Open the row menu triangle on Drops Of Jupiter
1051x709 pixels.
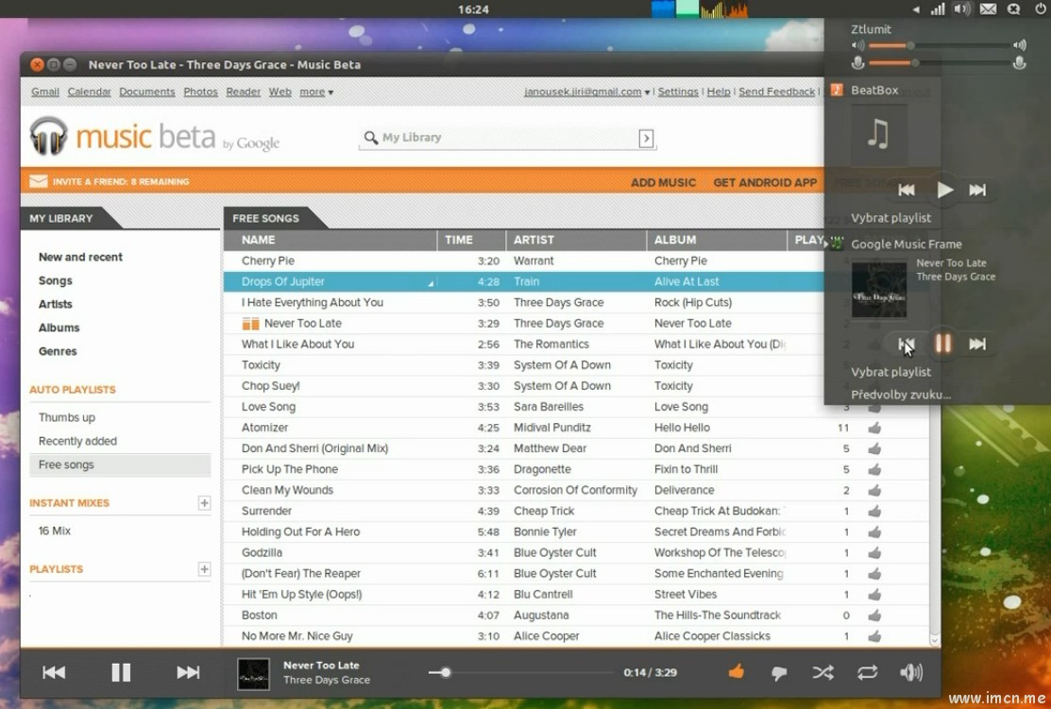pos(431,283)
